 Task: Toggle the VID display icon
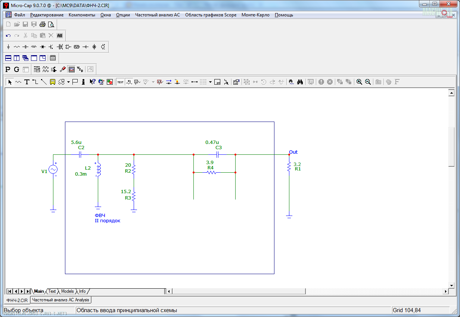click(80, 69)
